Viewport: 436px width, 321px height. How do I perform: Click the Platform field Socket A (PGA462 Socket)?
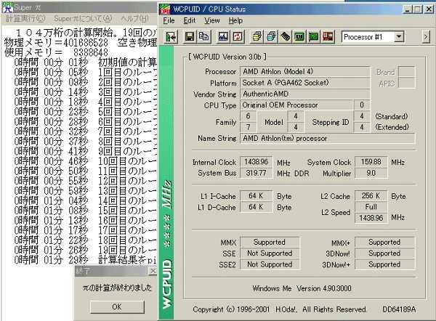(x=305, y=83)
